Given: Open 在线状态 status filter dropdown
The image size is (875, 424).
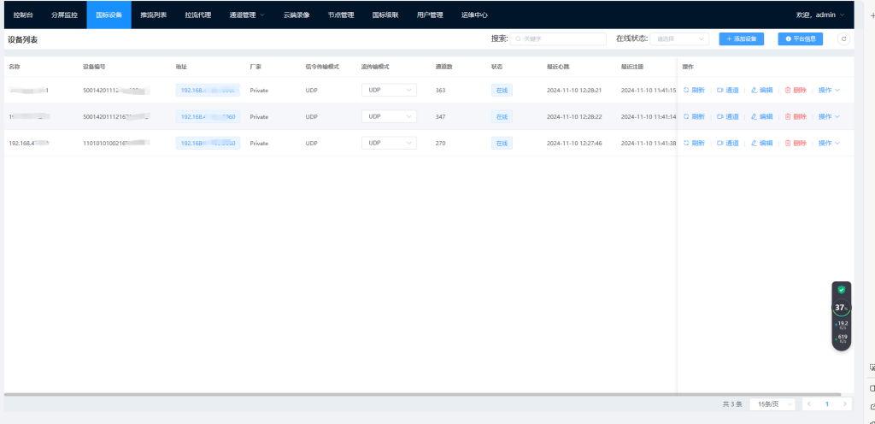Looking at the screenshot, I should click(679, 38).
